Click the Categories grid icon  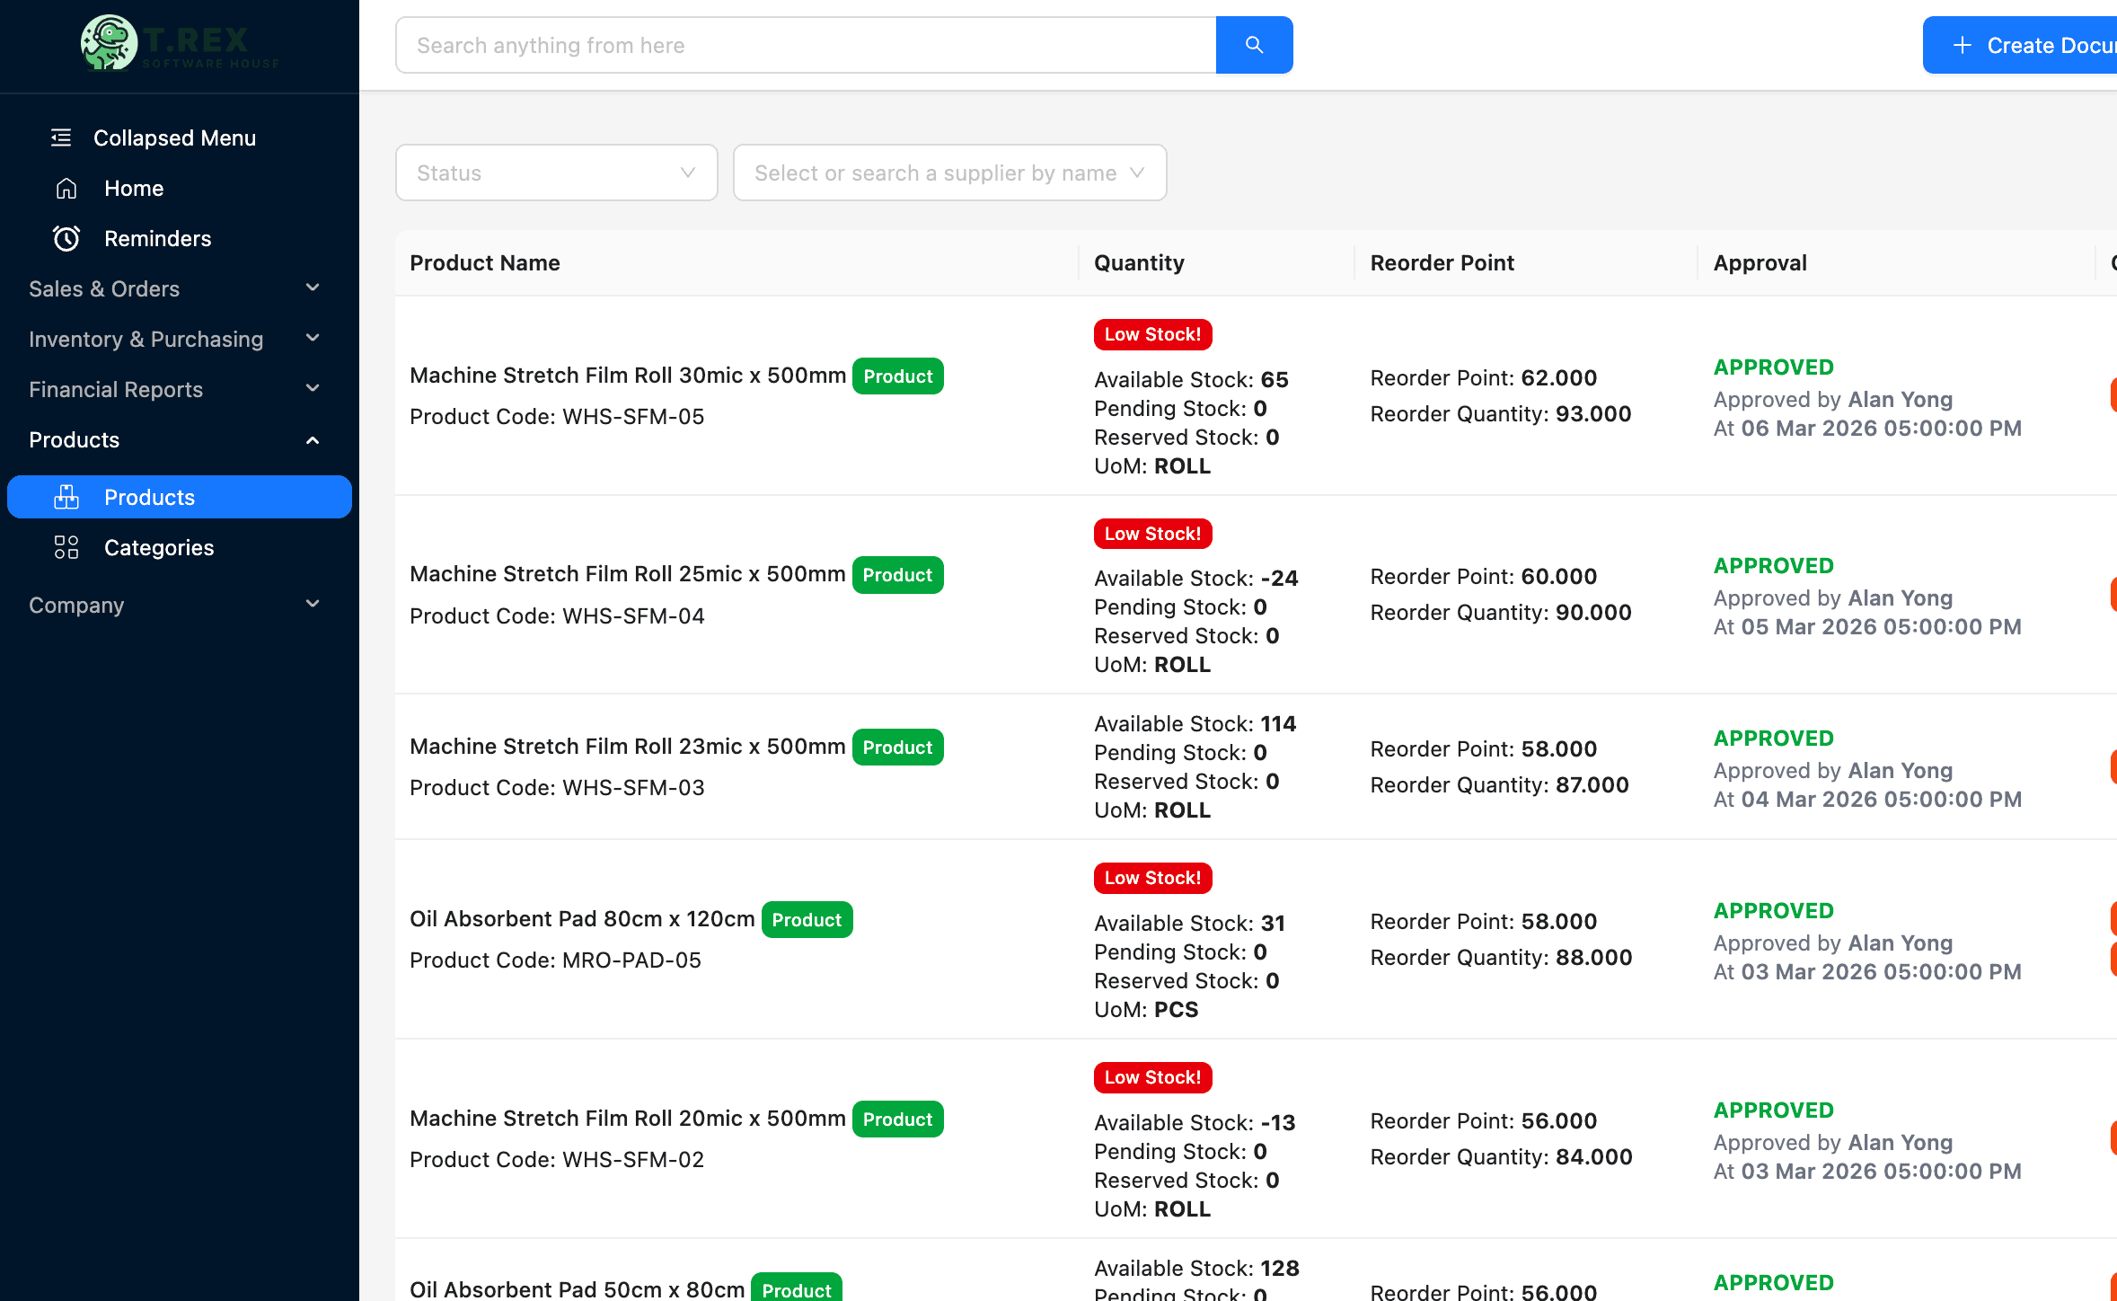[x=66, y=548]
